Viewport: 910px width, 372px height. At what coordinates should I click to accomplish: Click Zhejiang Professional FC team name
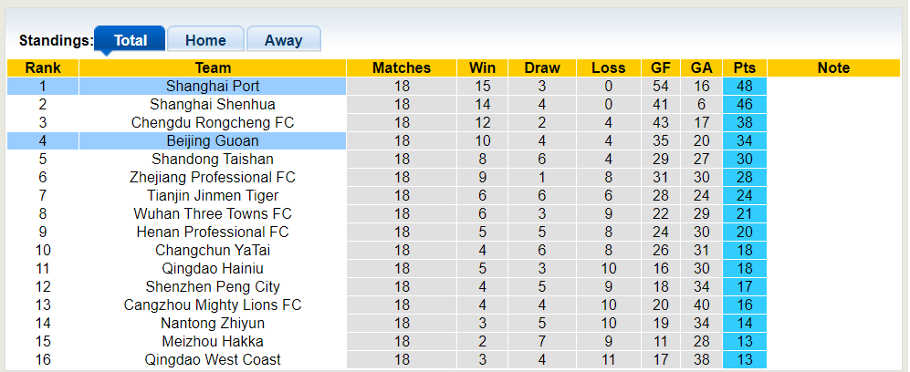213,177
